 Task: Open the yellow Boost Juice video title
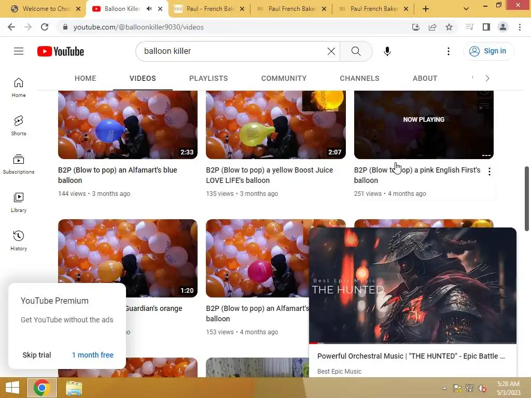click(270, 175)
